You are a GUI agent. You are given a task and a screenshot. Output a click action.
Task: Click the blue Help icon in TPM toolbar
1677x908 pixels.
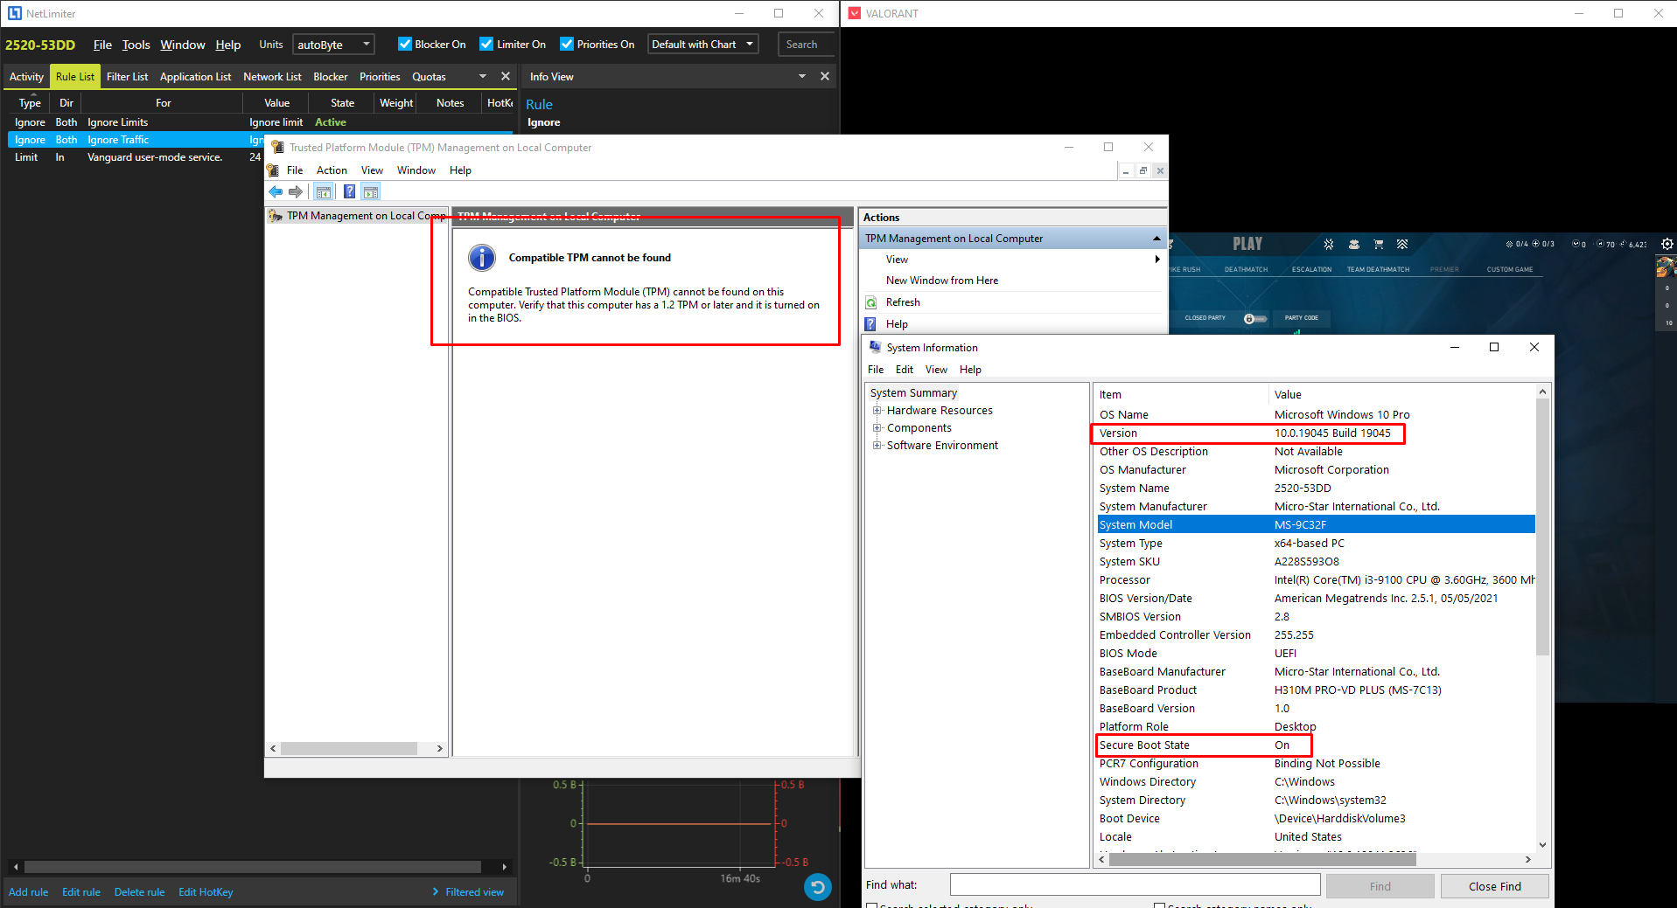pos(349,192)
